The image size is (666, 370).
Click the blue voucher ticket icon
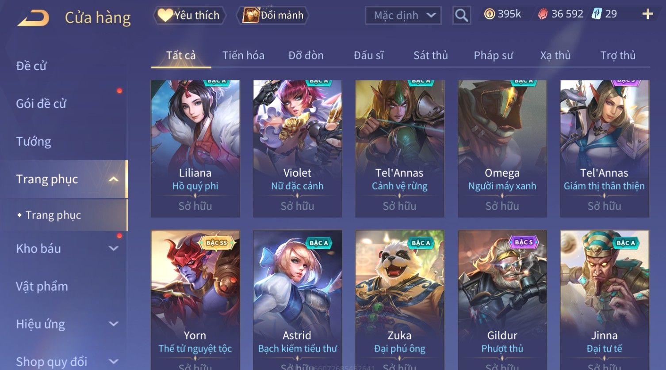(x=597, y=14)
